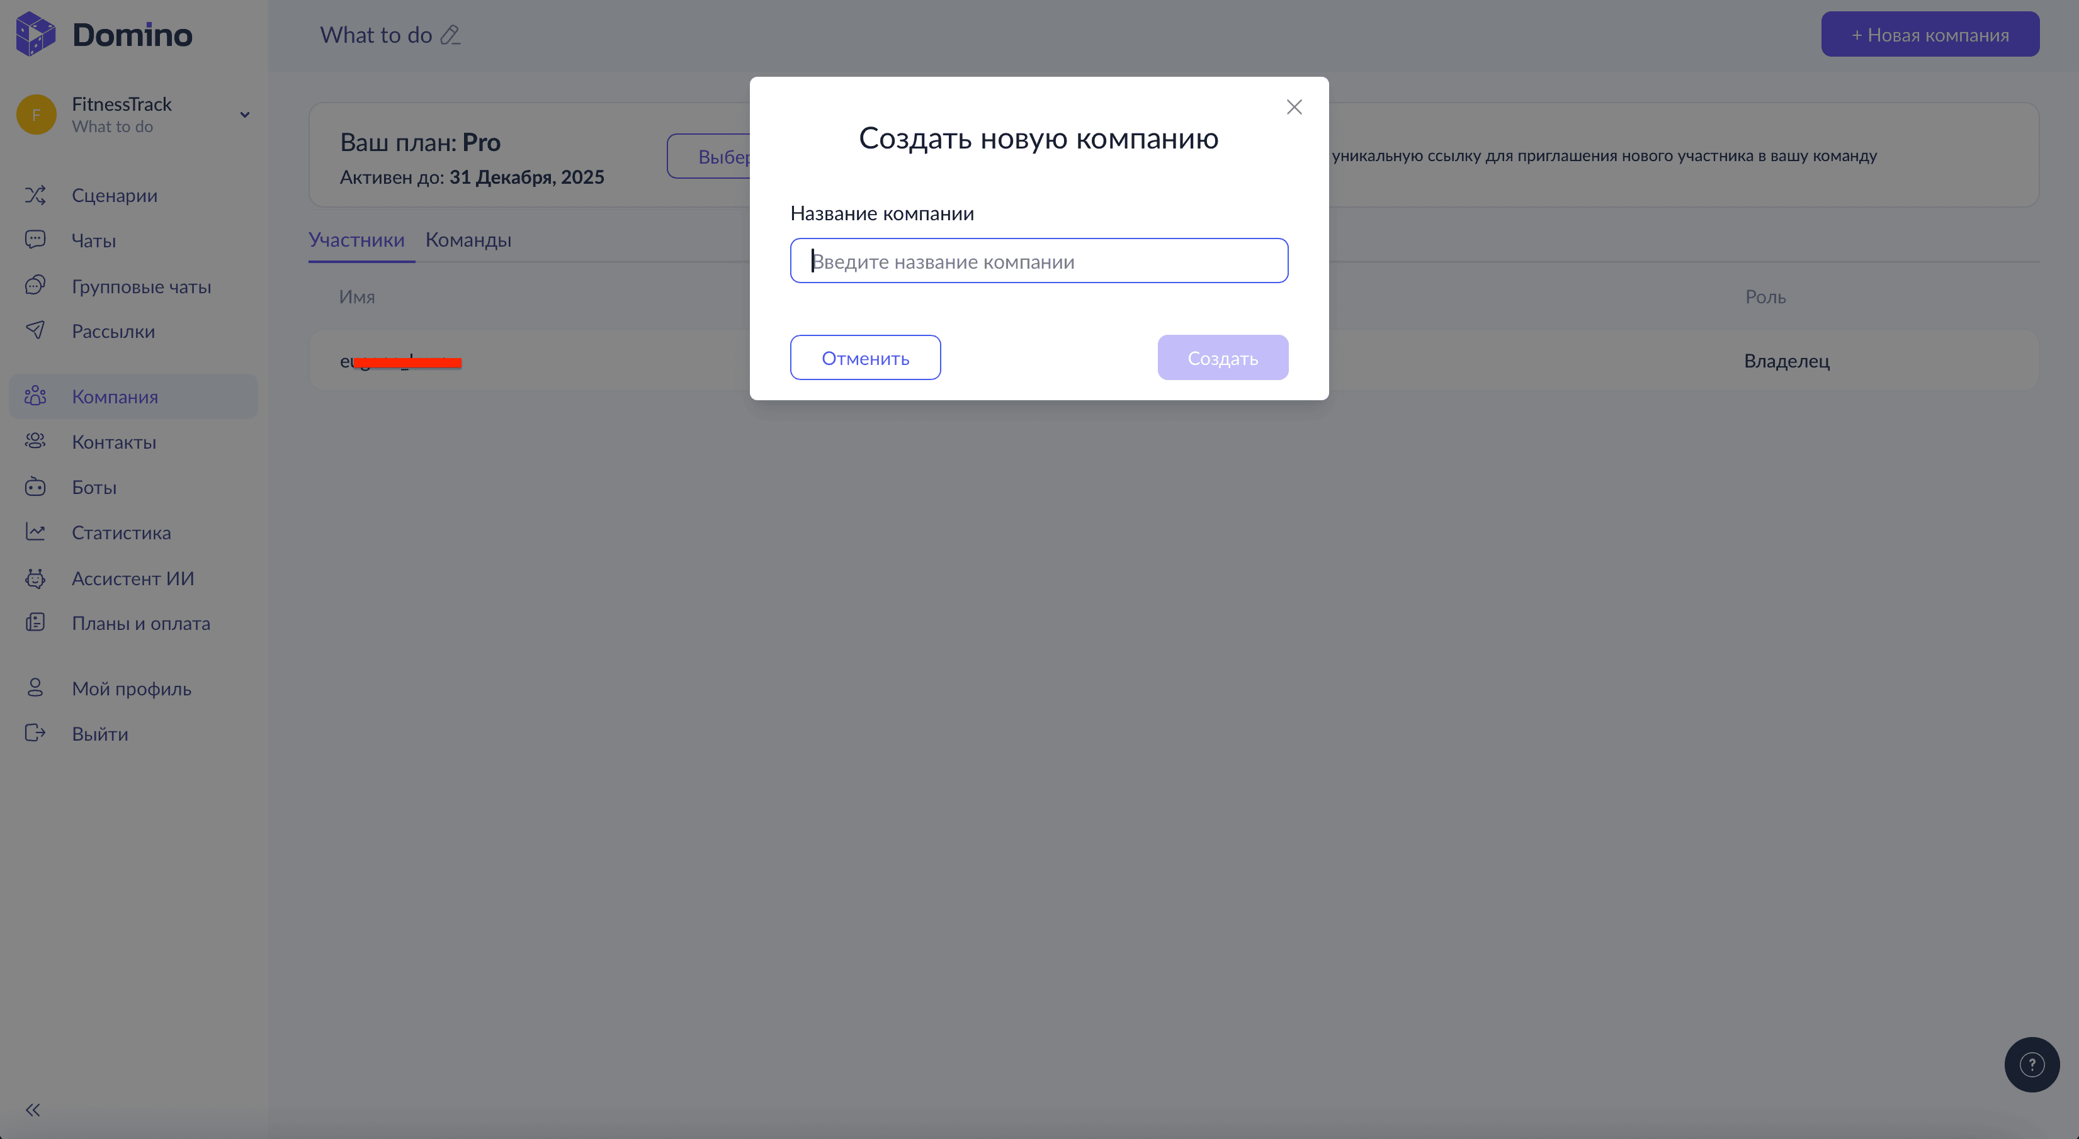
Task: Click the What to do page title
Action: tap(376, 35)
